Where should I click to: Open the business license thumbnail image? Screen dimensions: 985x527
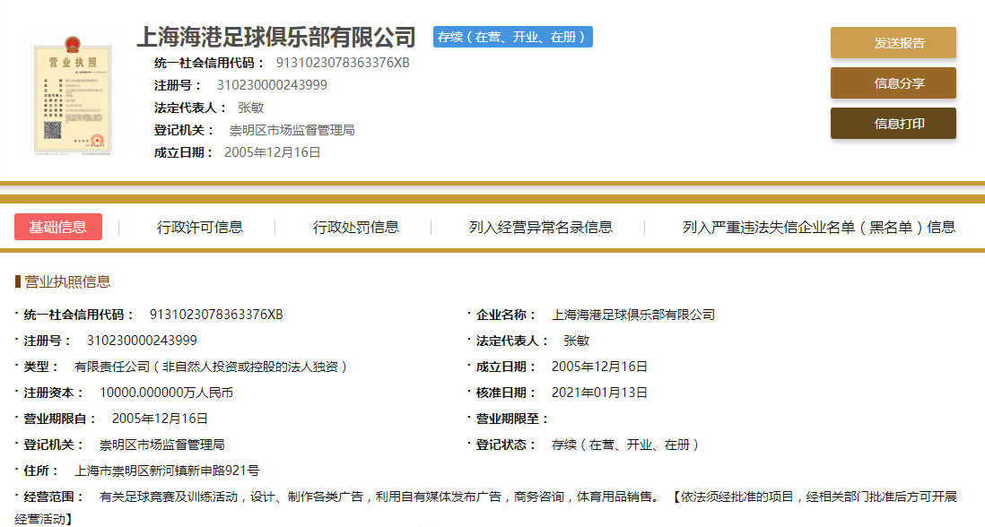[x=69, y=96]
